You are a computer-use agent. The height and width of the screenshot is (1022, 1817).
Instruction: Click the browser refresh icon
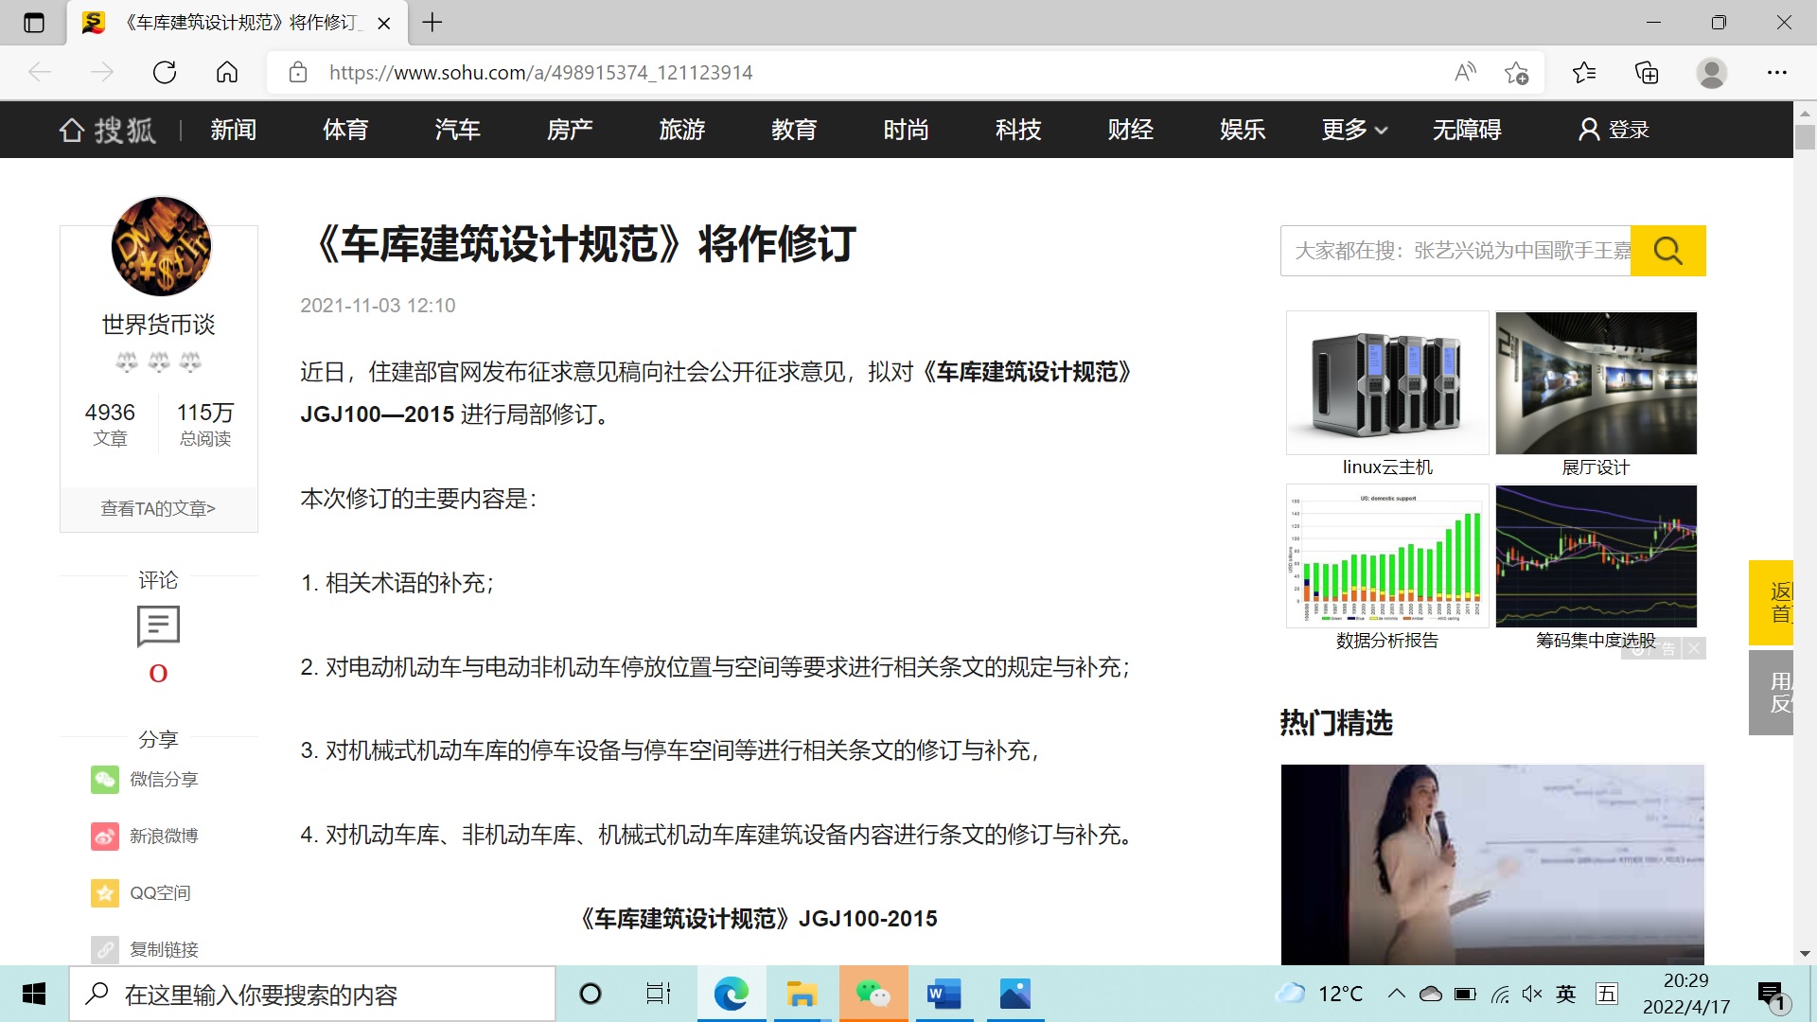(165, 73)
